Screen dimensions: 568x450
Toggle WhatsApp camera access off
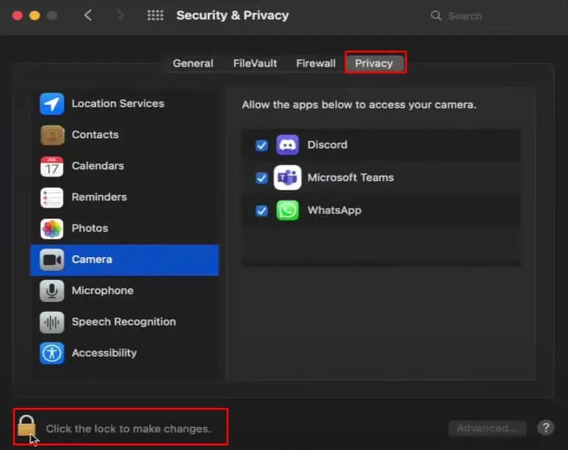(261, 210)
